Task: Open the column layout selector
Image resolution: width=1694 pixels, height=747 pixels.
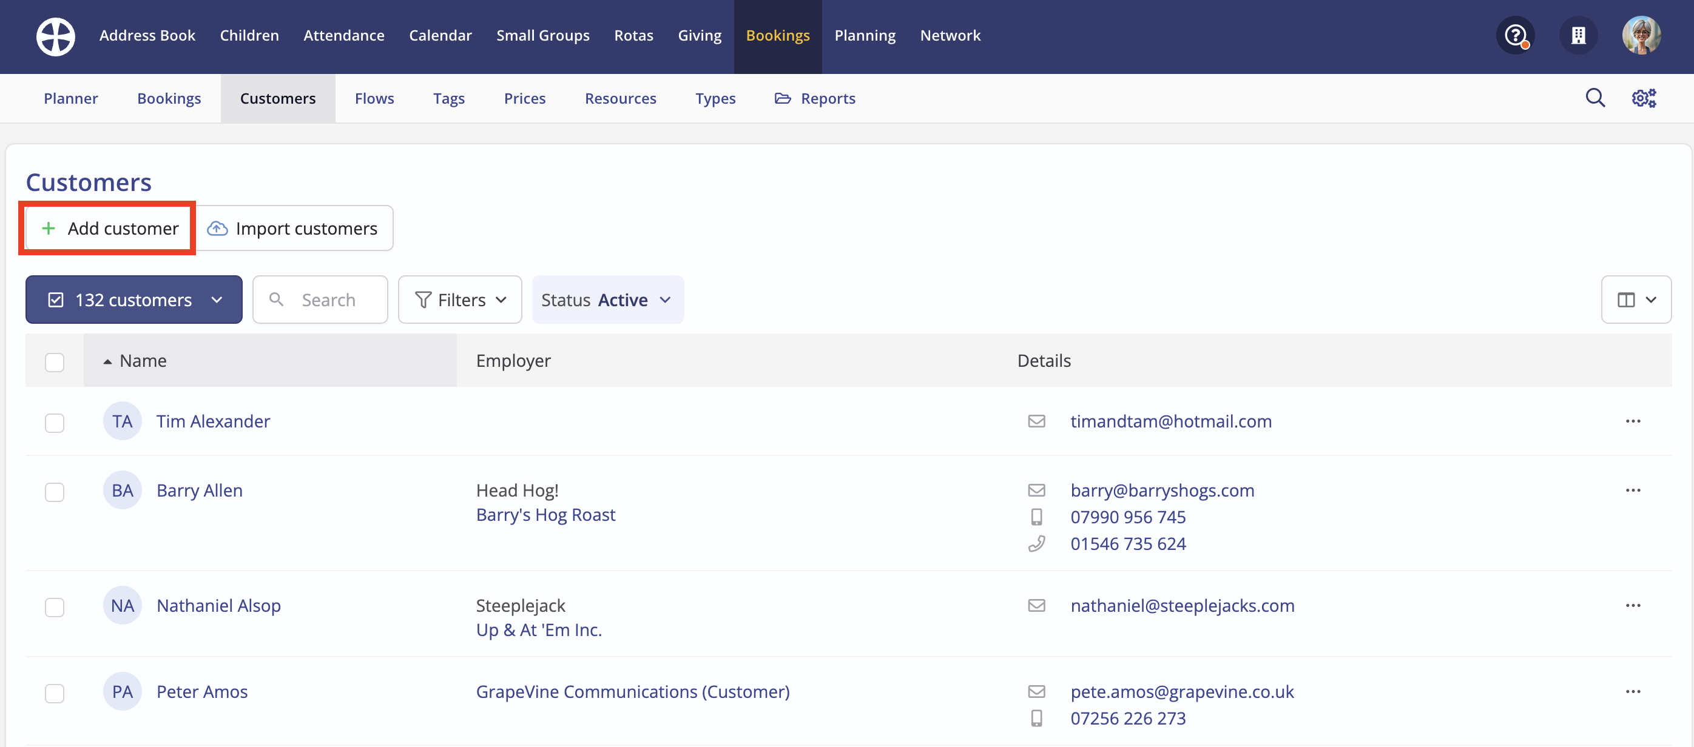Action: pyautogui.click(x=1636, y=300)
